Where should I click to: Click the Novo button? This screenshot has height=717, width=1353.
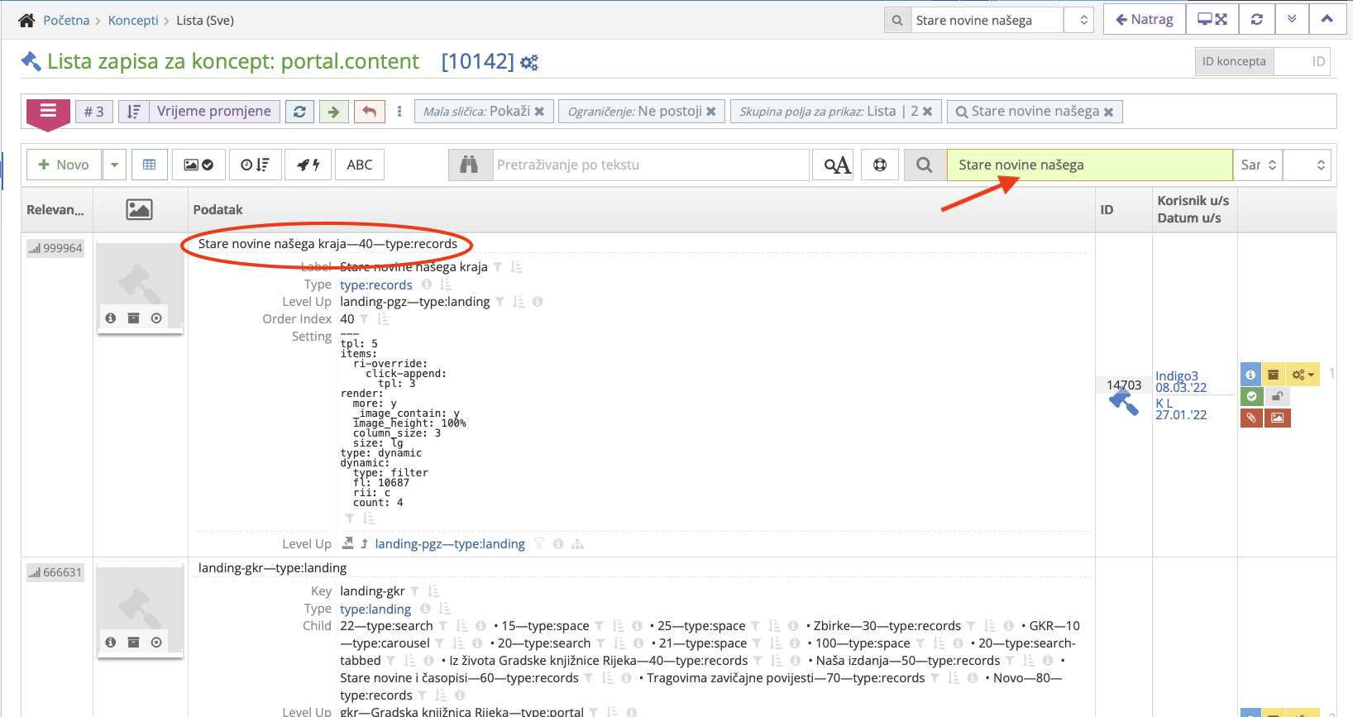coord(64,165)
